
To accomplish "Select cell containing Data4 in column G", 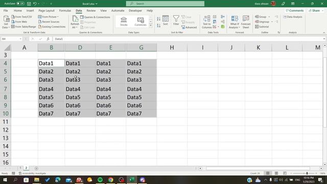I will tap(142, 89).
